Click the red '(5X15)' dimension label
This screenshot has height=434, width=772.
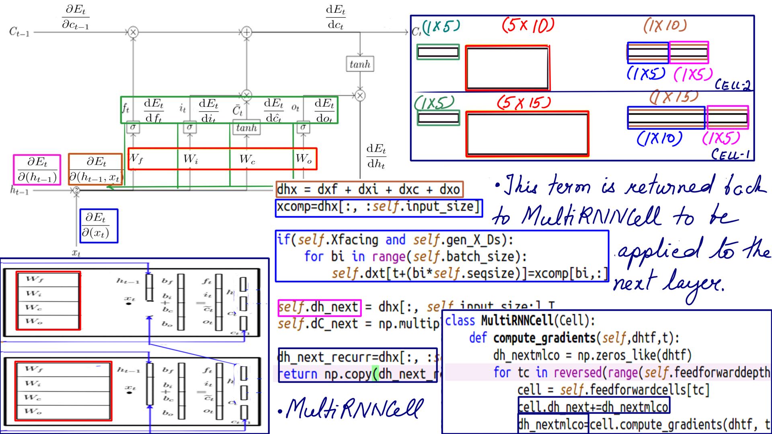pos(524,102)
